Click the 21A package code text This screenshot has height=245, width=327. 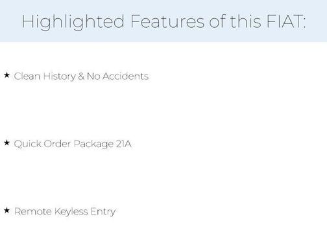coord(123,144)
